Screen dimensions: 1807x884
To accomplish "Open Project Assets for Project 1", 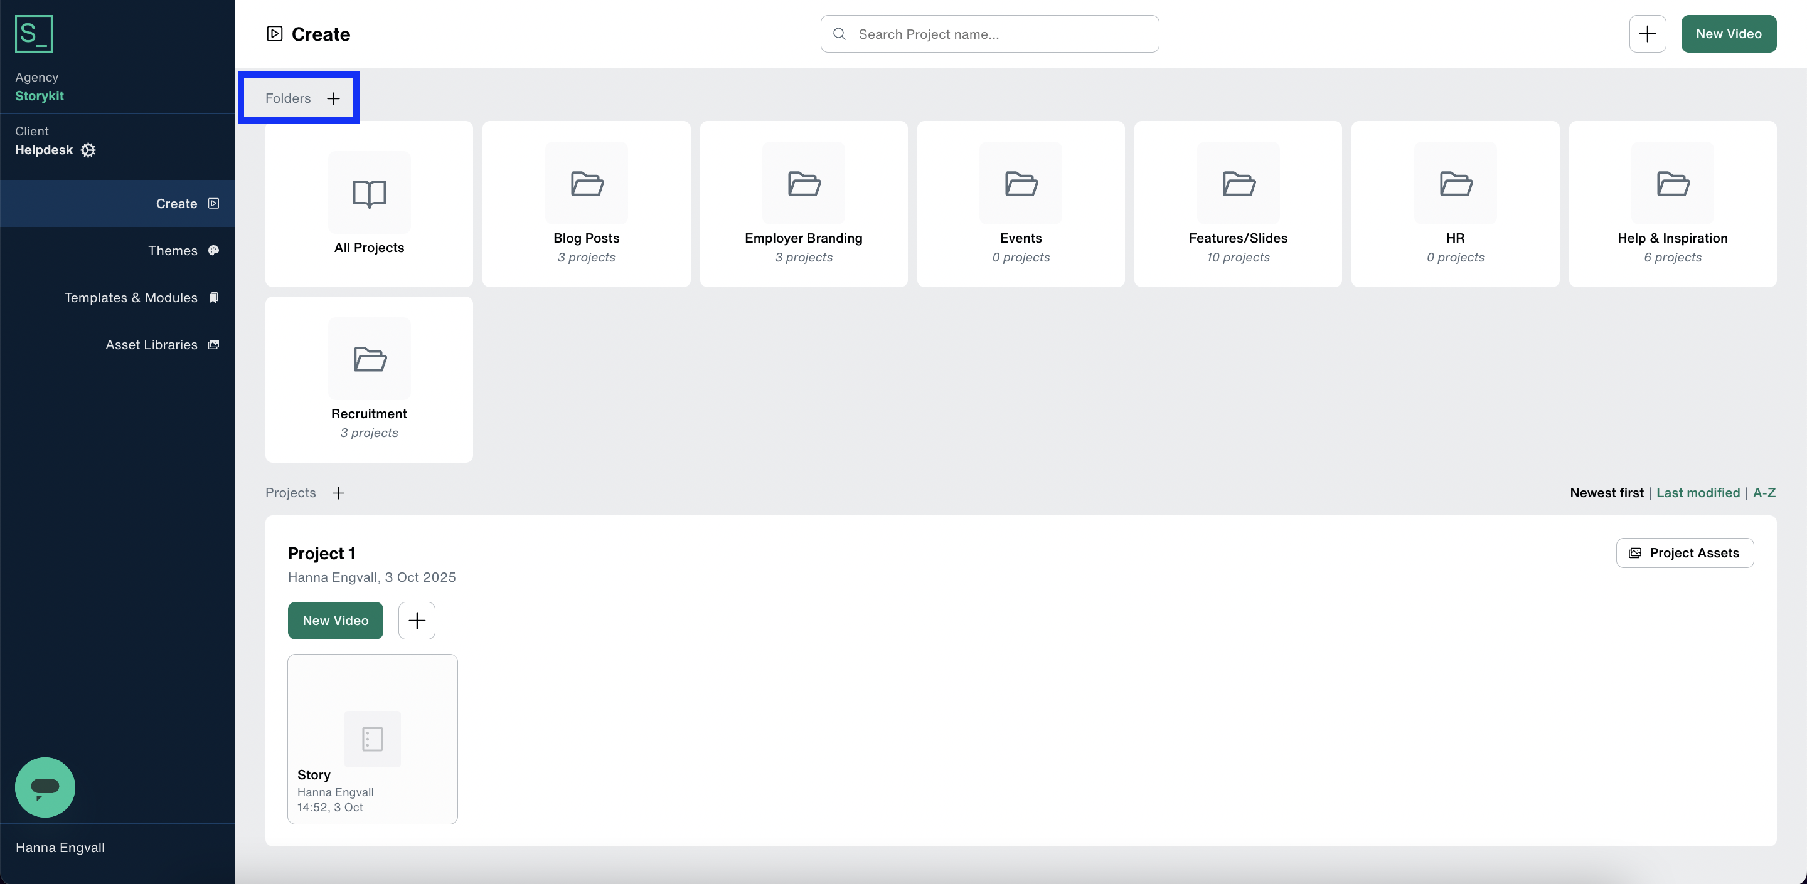I will coord(1685,553).
